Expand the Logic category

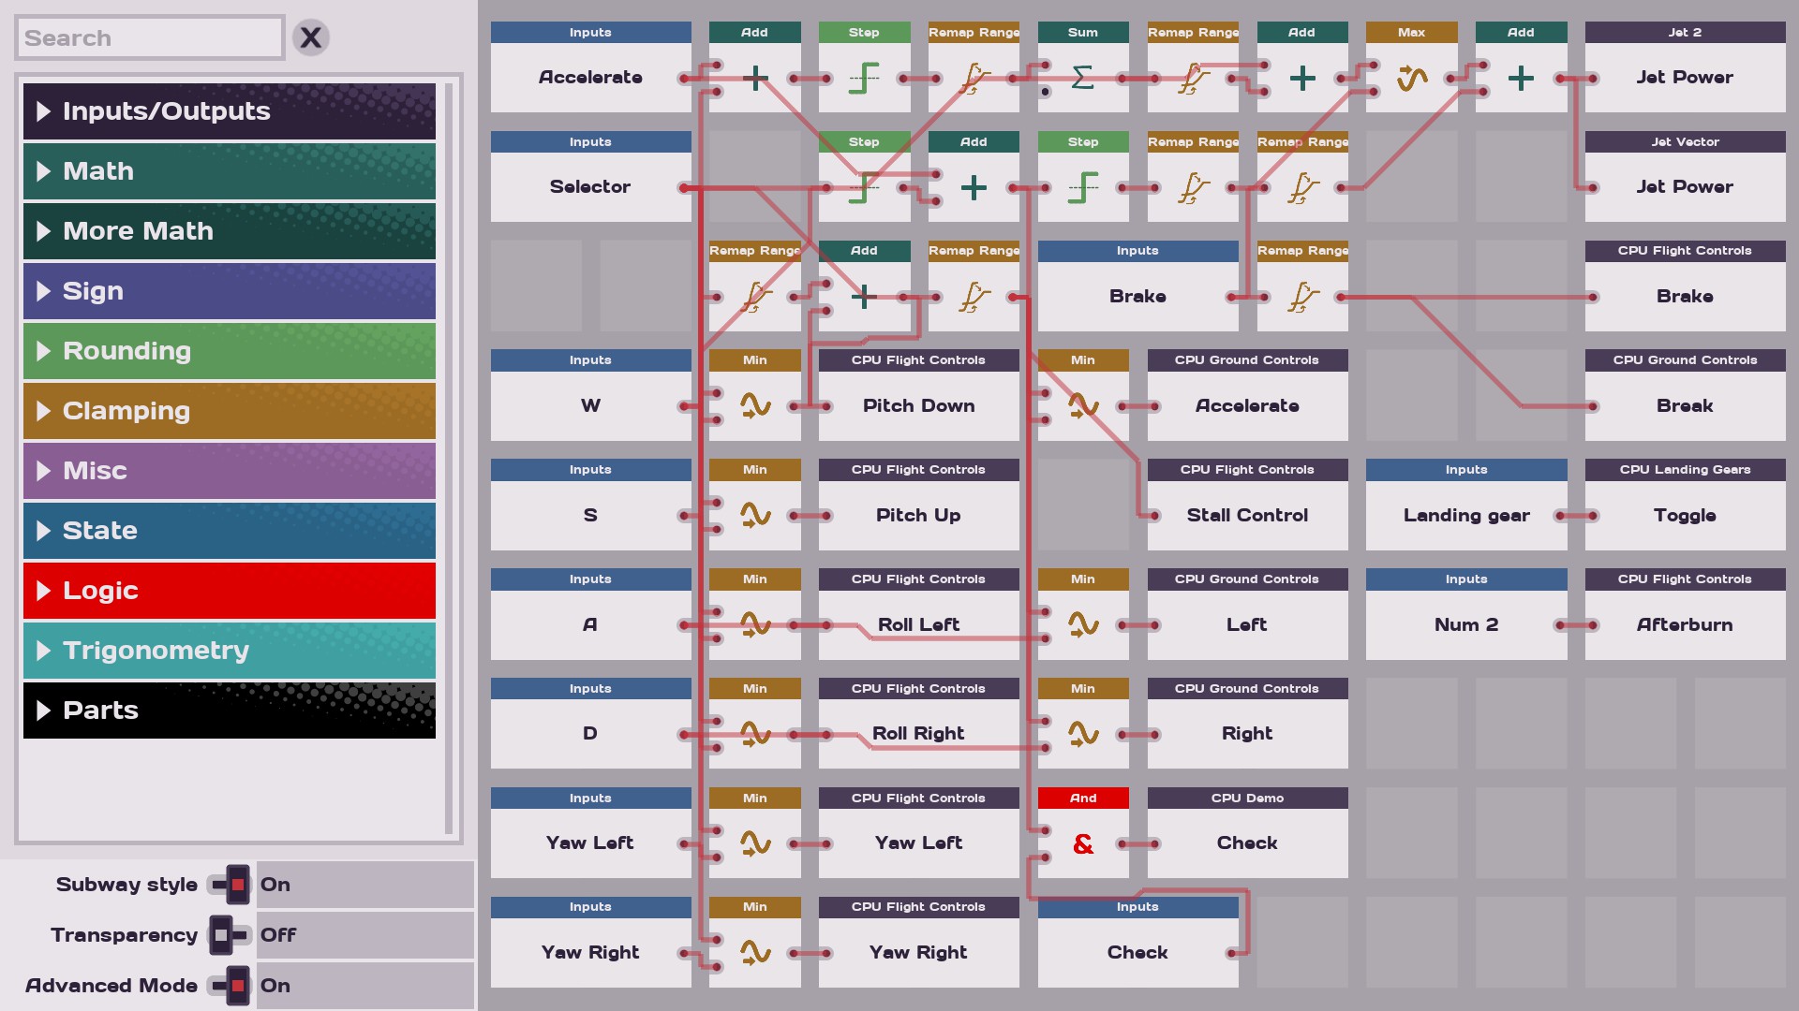pyautogui.click(x=230, y=591)
